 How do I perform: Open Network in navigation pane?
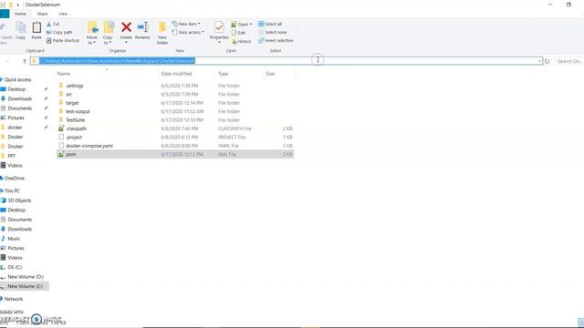(14, 299)
